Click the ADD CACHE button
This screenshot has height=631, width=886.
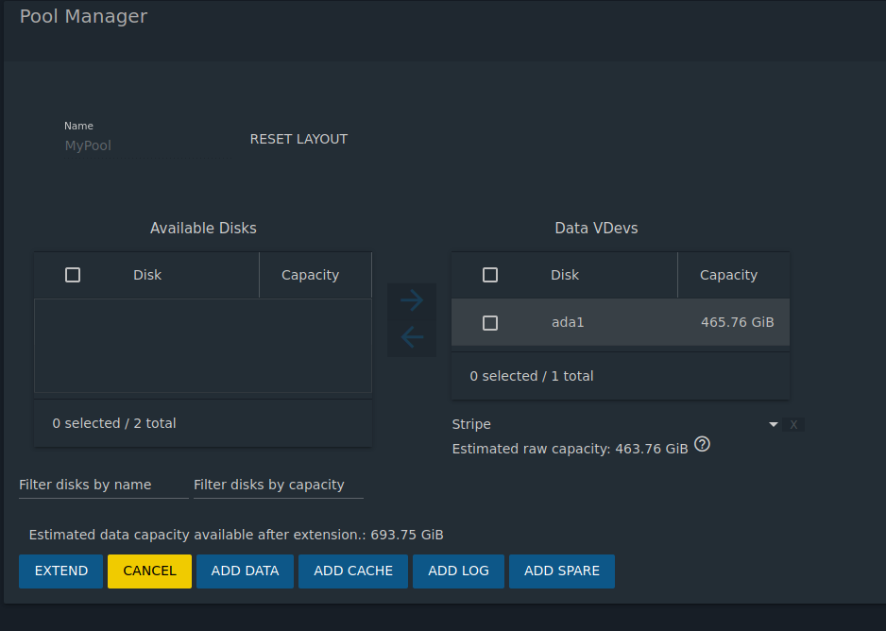[352, 571]
